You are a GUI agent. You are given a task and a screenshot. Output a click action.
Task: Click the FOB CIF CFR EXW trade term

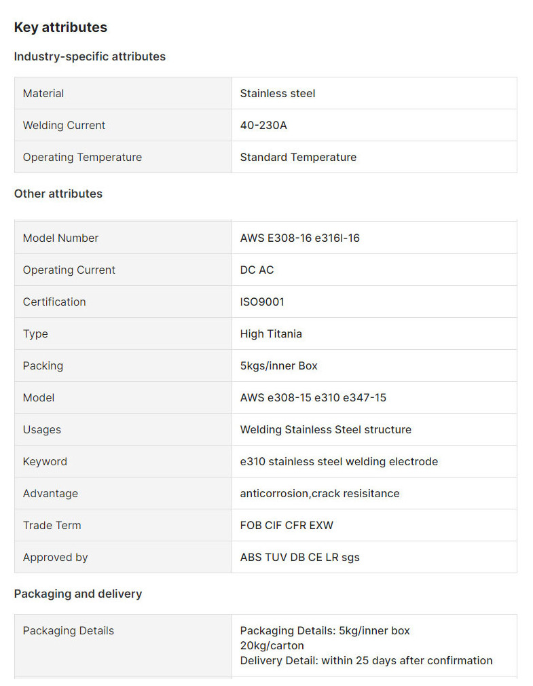(x=287, y=525)
